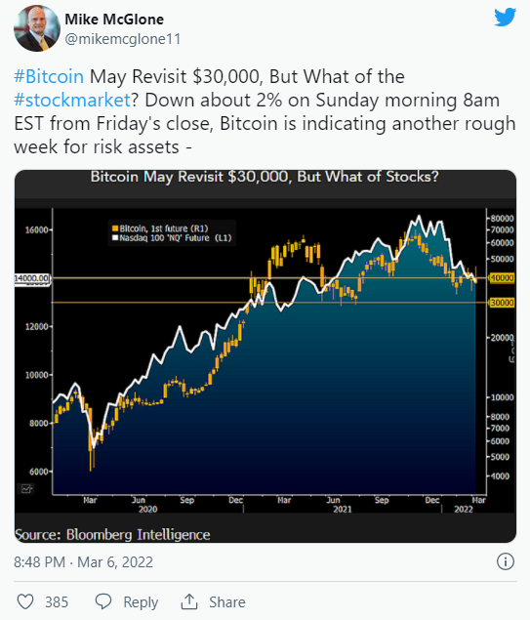Click the 14000.00 left axis marker
Screen dimensions: 530x620
pyautogui.click(x=32, y=278)
